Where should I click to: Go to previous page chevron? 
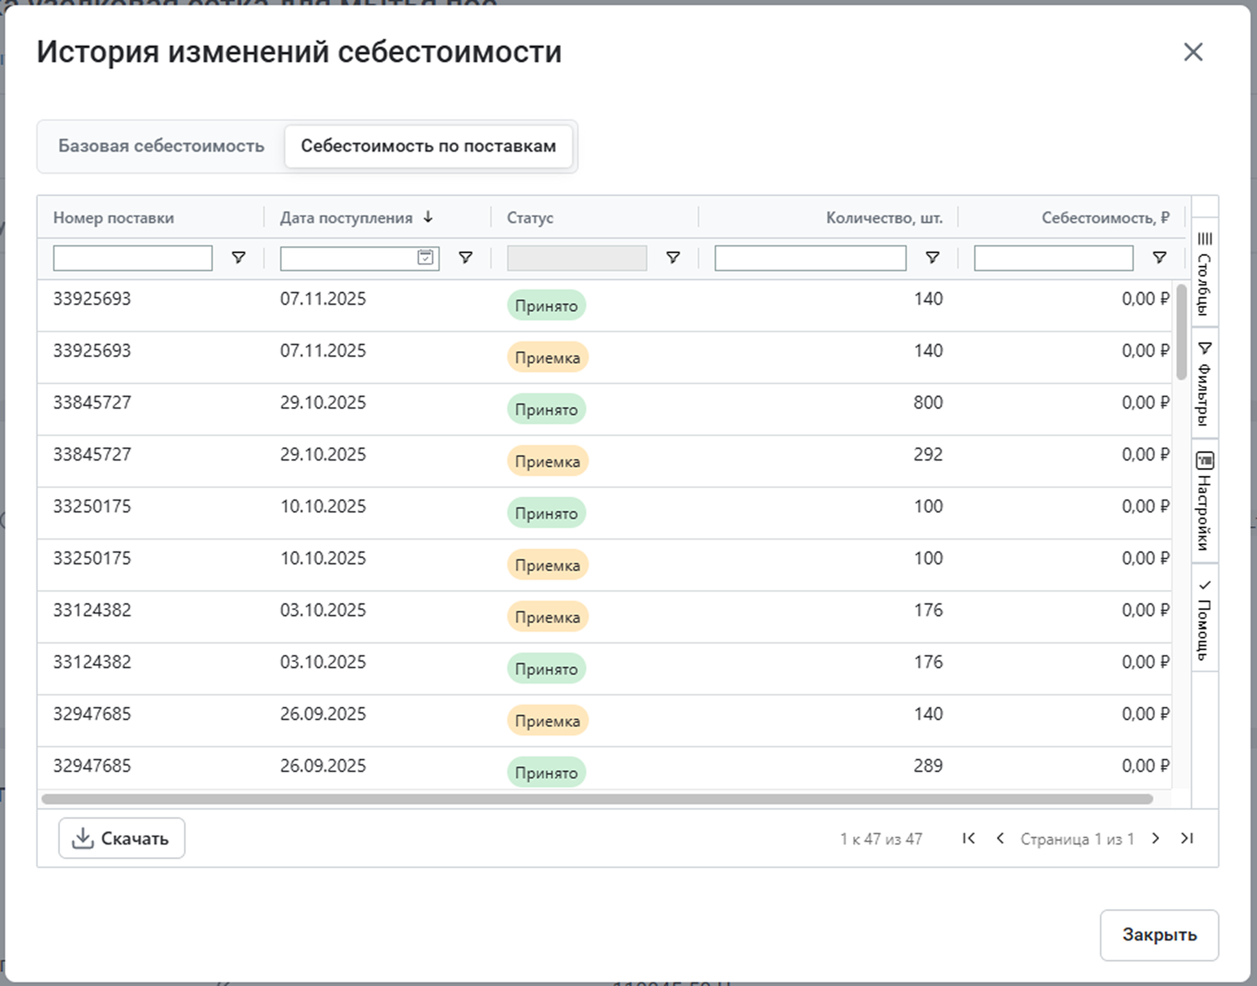coord(1000,838)
